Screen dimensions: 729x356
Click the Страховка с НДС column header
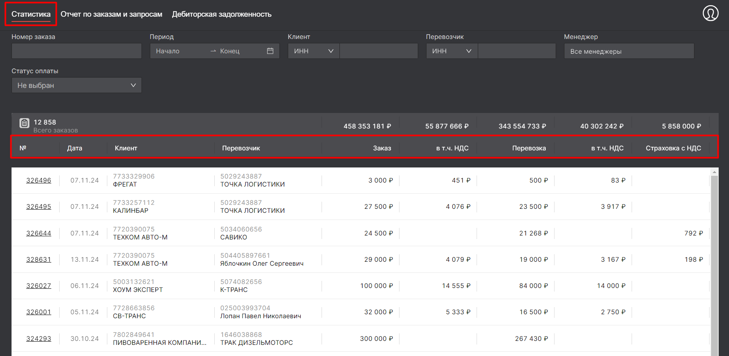673,148
